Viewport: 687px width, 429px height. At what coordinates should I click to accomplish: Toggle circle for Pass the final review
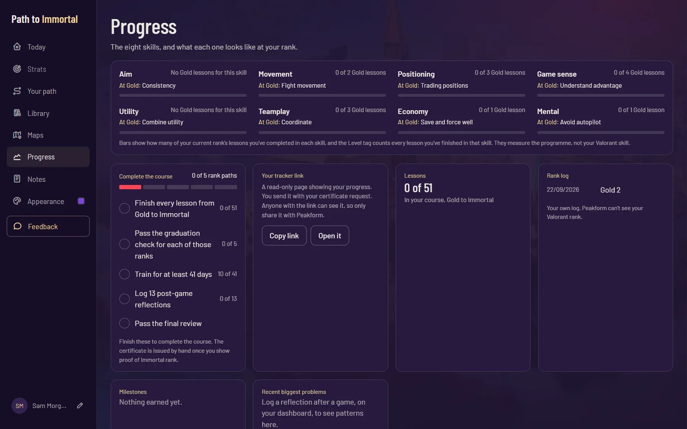click(x=124, y=323)
